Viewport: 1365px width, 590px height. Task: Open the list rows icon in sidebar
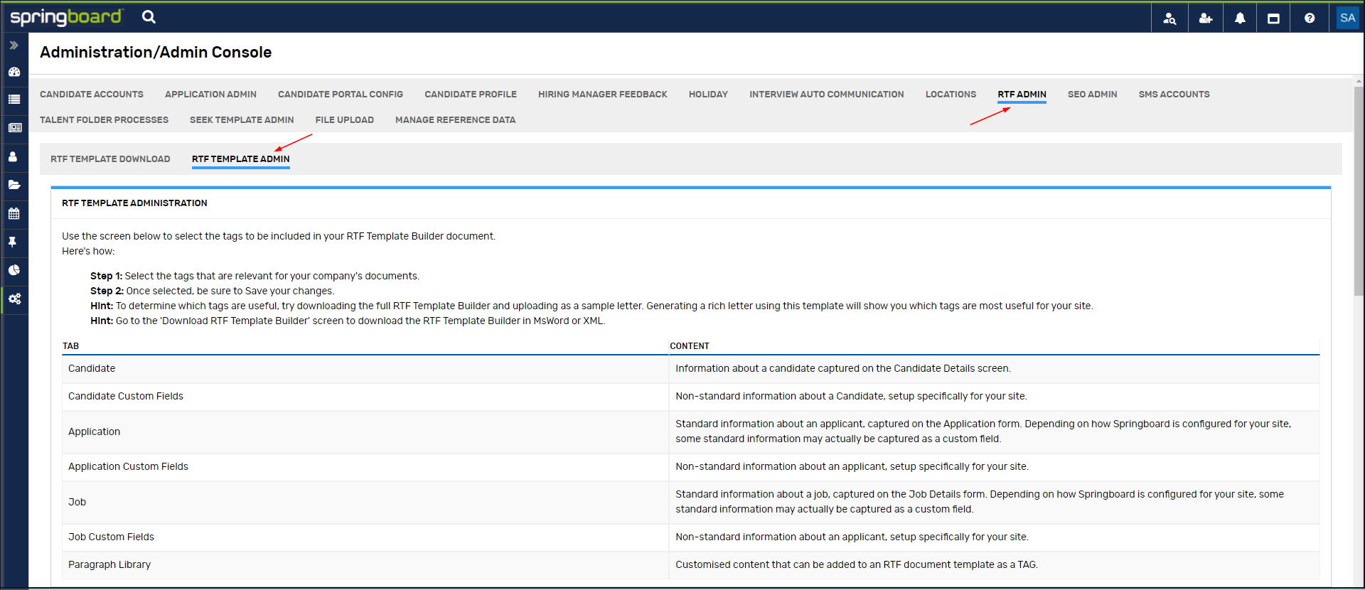pos(14,100)
